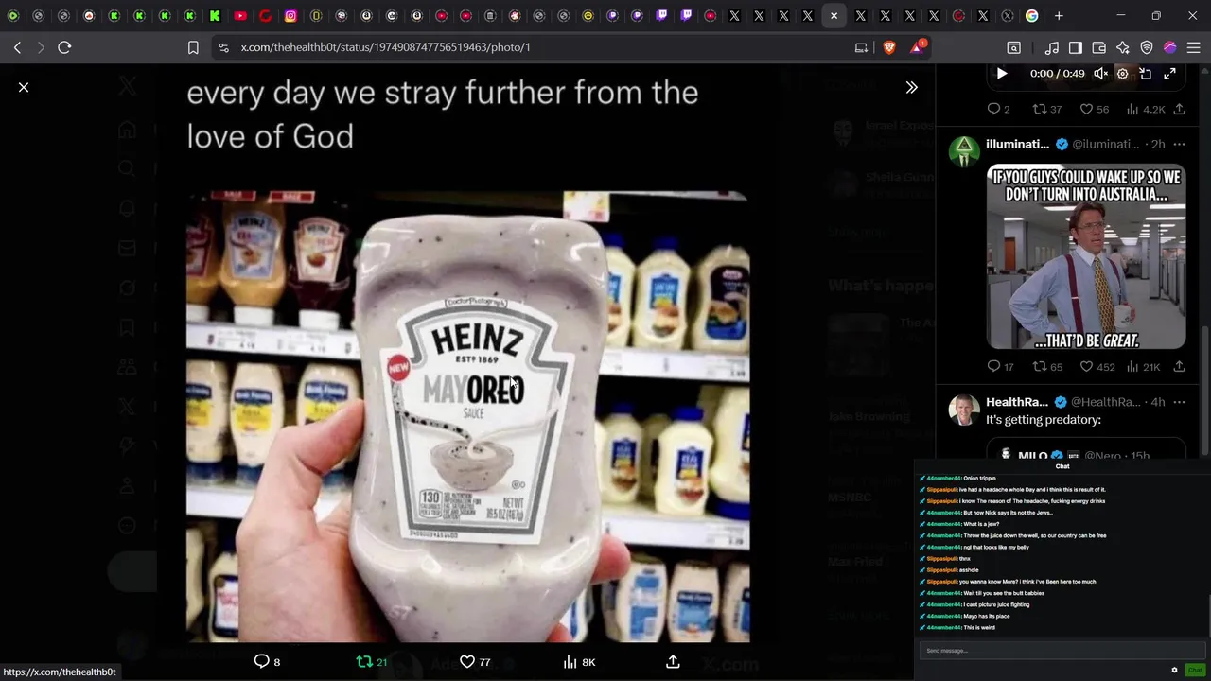Click the screen cast icon in address bar

pos(861,47)
